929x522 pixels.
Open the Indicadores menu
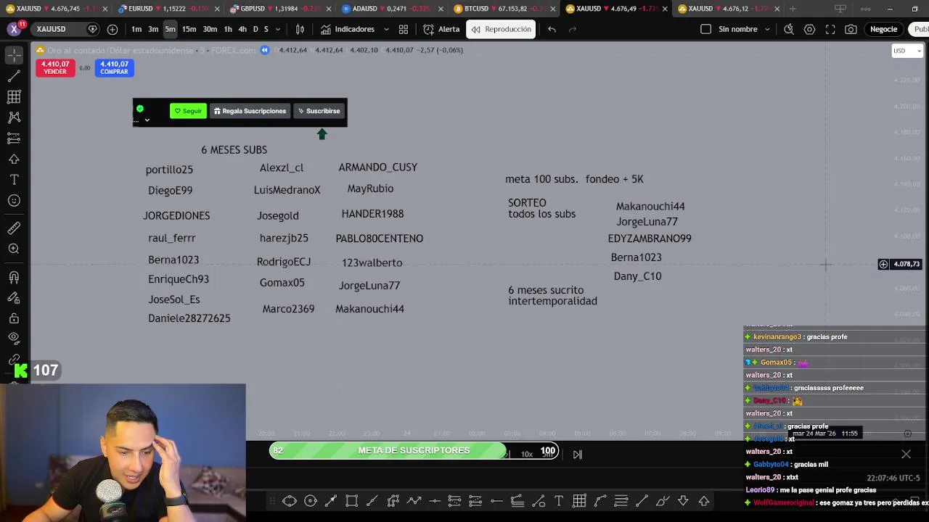click(348, 29)
